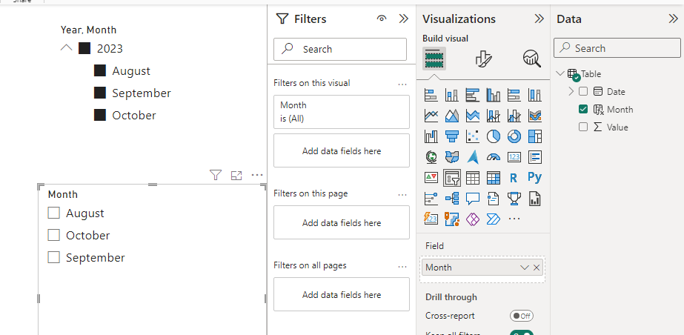The image size is (684, 335).
Task: Tick September in the lower Month slicer
Action: (x=53, y=257)
